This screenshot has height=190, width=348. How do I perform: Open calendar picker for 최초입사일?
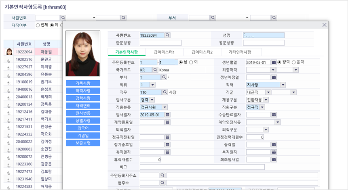[x=274, y=159]
